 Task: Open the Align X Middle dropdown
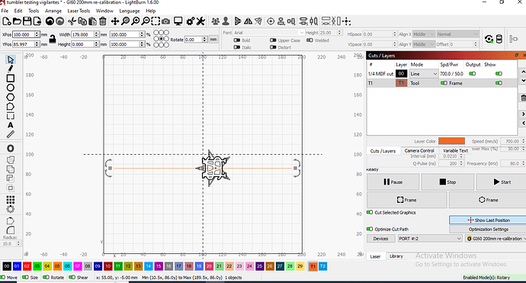[423, 34]
